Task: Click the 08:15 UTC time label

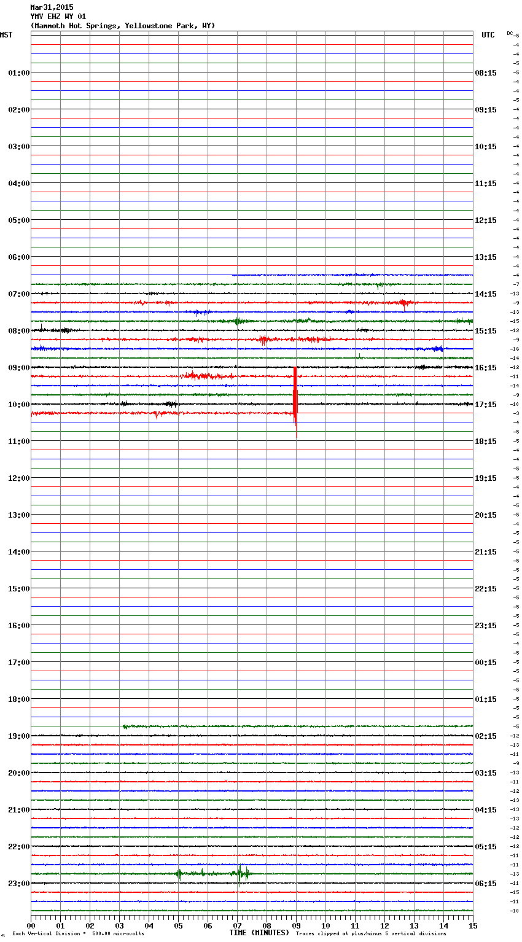Action: (486, 73)
